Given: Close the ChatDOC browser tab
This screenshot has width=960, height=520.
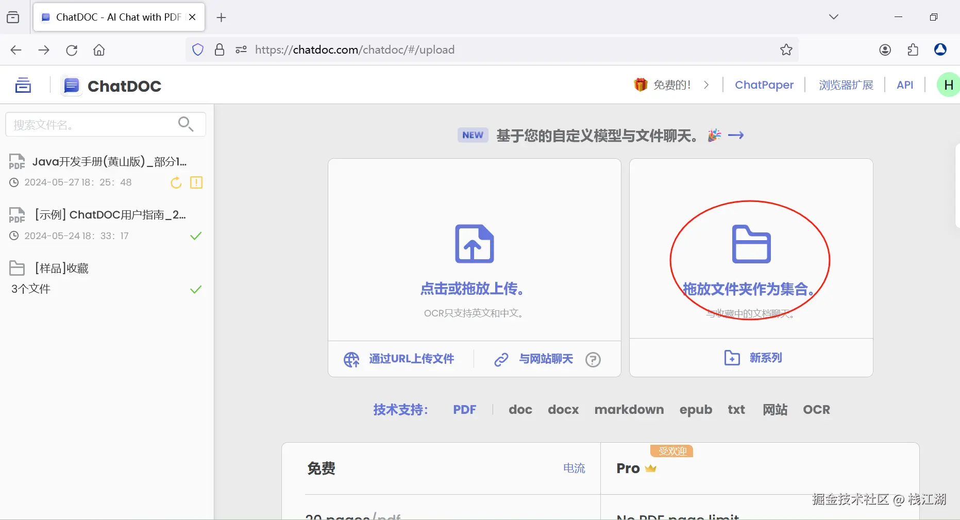Looking at the screenshot, I should (x=192, y=17).
